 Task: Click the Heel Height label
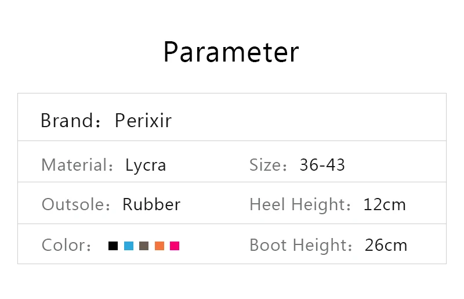click(x=298, y=204)
